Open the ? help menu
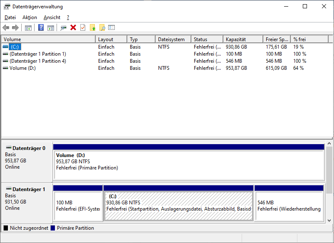Screen dimensions: 334x243 (x=68, y=17)
